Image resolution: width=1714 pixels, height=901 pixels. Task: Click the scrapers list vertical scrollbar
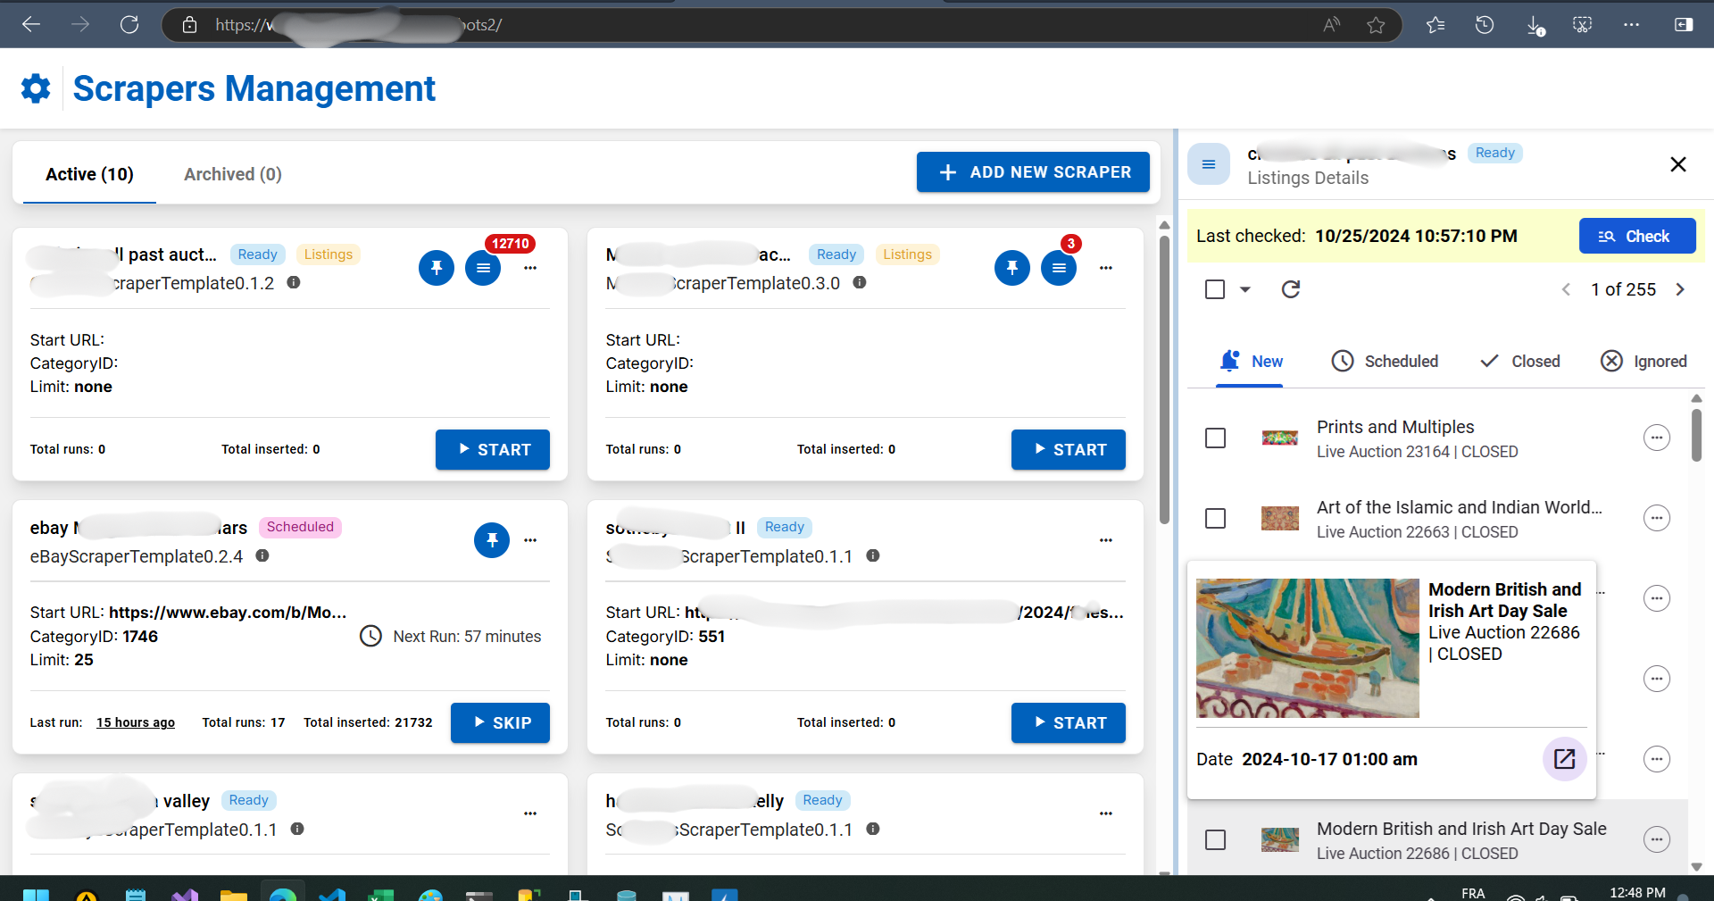click(x=1164, y=380)
